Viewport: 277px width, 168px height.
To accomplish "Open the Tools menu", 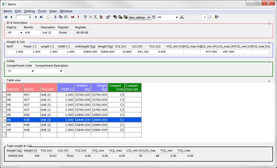I will click(x=42, y=11).
